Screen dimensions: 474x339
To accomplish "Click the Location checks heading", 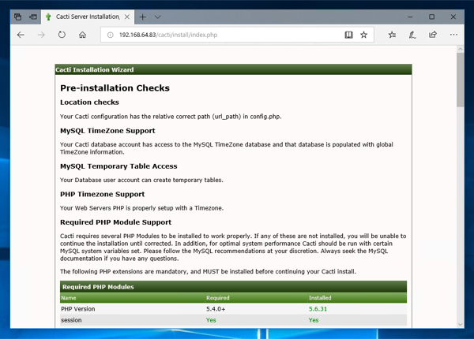I will pyautogui.click(x=89, y=102).
